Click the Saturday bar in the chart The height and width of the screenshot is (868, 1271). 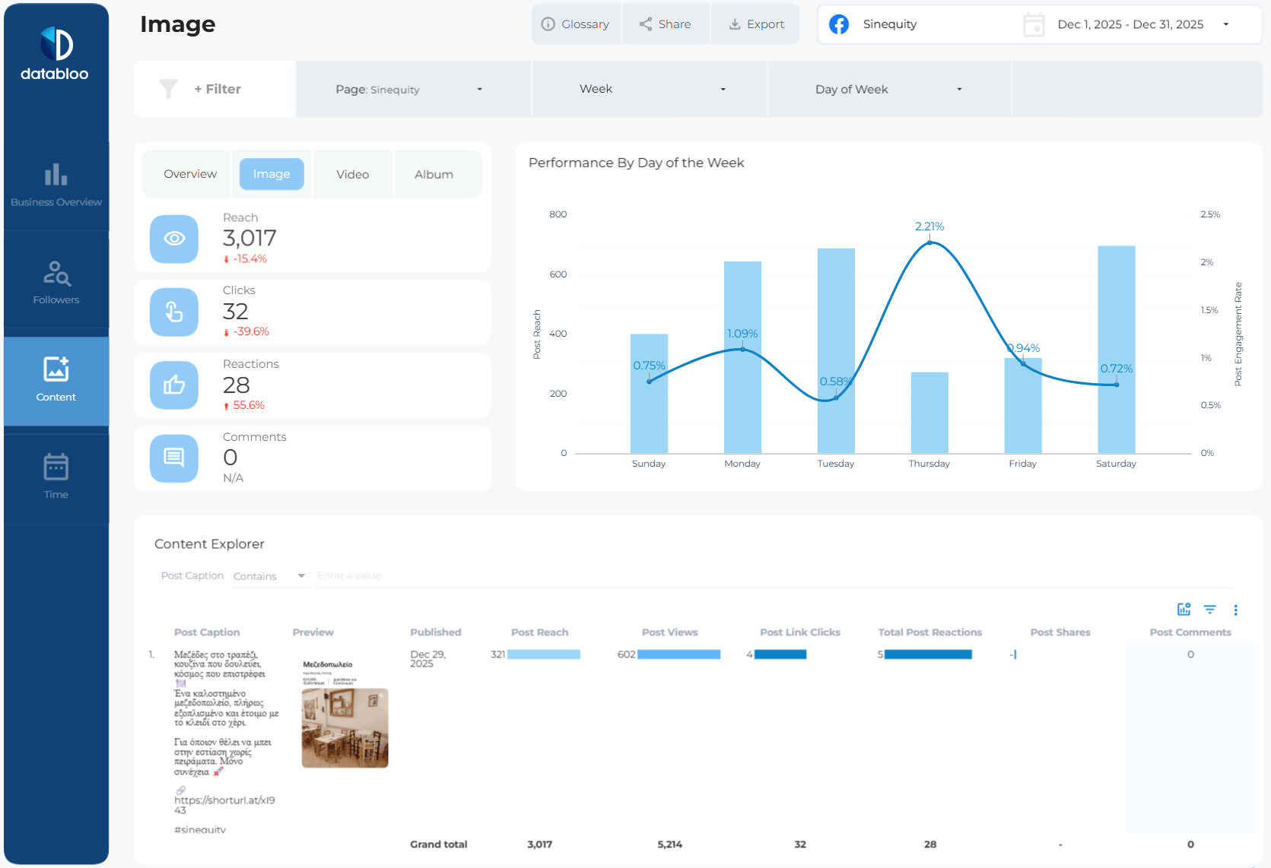1116,350
